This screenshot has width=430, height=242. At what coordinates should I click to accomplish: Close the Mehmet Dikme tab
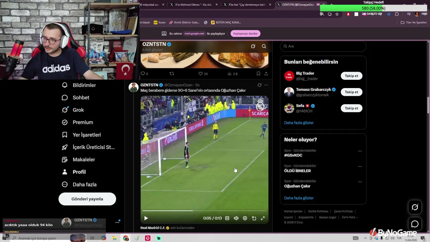[x=217, y=5]
